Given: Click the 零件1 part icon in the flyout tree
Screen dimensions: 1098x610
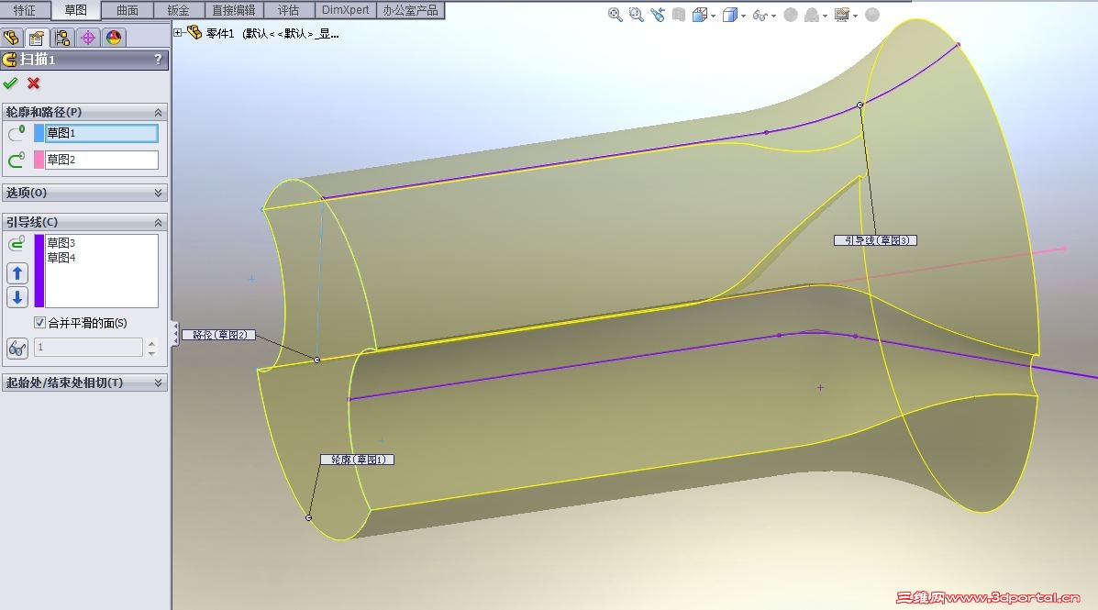Looking at the screenshot, I should pyautogui.click(x=194, y=32).
